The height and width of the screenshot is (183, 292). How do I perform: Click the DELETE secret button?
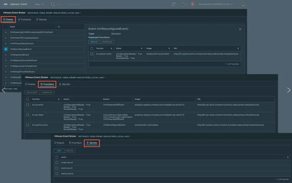point(70,151)
